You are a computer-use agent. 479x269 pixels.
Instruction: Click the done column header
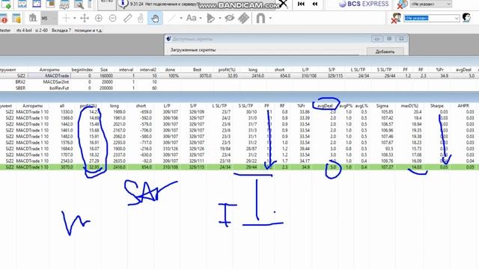coord(170,69)
